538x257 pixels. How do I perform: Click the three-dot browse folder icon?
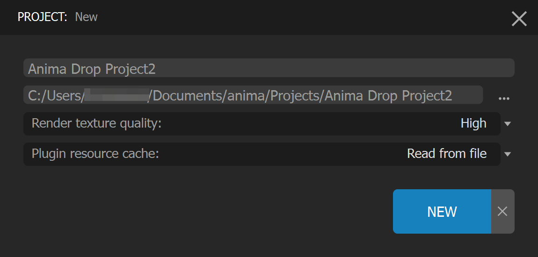[x=504, y=99]
